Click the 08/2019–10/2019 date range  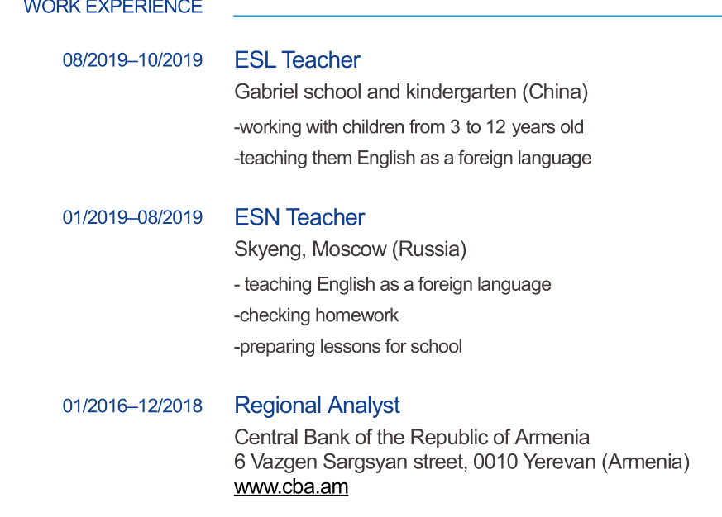point(132,60)
